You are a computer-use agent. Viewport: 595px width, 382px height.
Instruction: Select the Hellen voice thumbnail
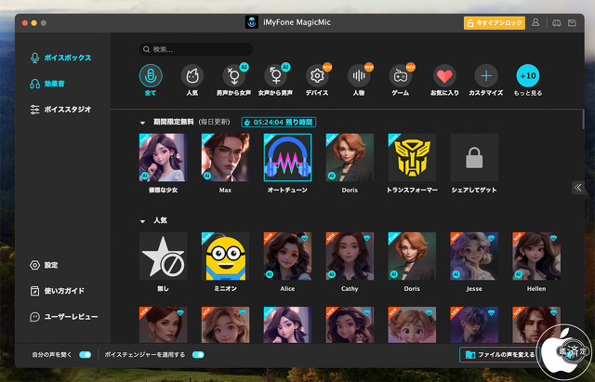pos(536,256)
